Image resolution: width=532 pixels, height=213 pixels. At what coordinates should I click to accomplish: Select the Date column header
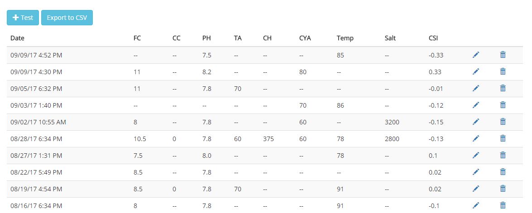point(17,38)
